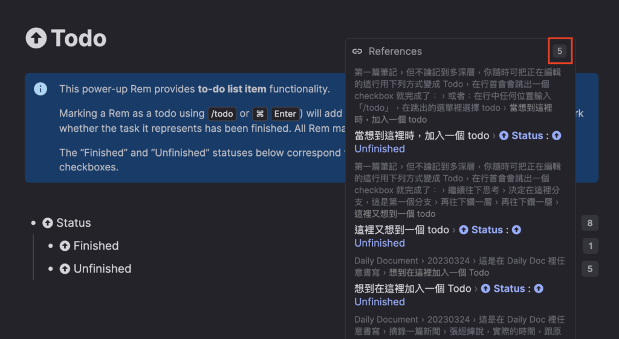The height and width of the screenshot is (339, 619).
Task: Click the blue info icon in the callout
Action: 41,89
